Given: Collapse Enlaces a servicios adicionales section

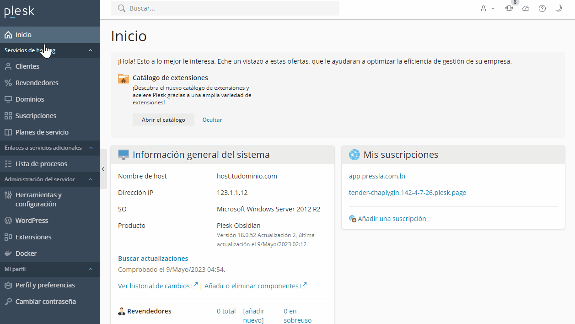Looking at the screenshot, I should [x=91, y=148].
